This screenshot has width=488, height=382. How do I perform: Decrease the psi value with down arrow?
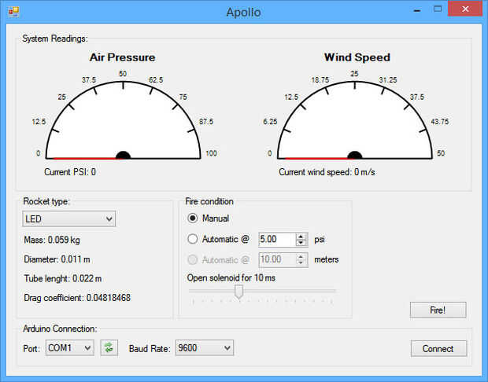[301, 243]
